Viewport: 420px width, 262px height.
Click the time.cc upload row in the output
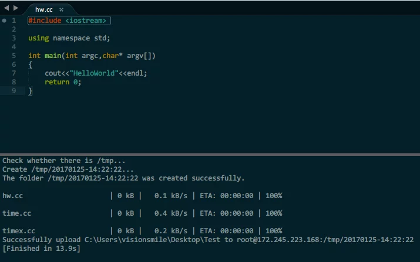142,213
